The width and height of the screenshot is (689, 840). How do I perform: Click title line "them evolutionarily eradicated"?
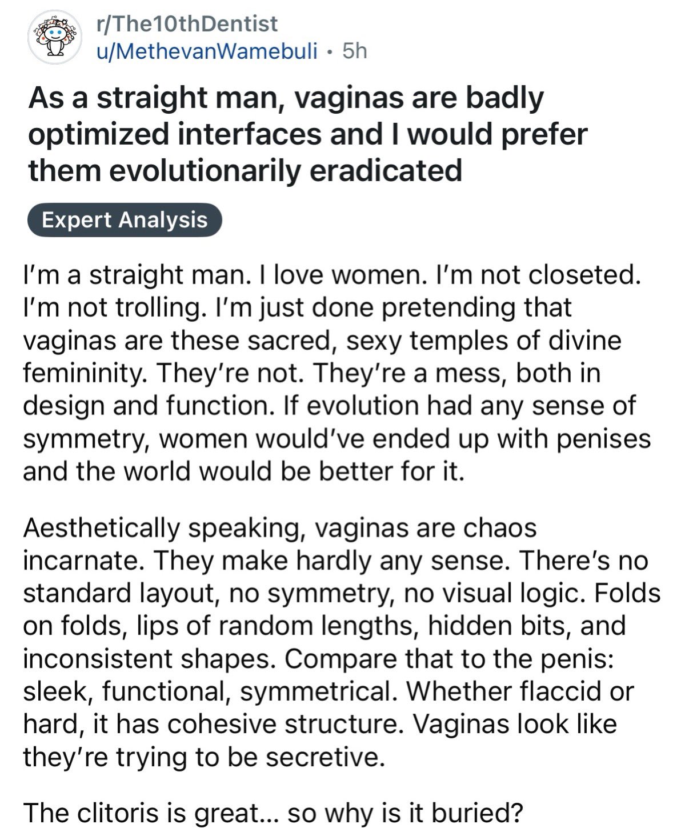click(245, 171)
